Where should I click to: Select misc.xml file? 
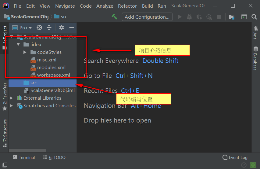(44, 60)
